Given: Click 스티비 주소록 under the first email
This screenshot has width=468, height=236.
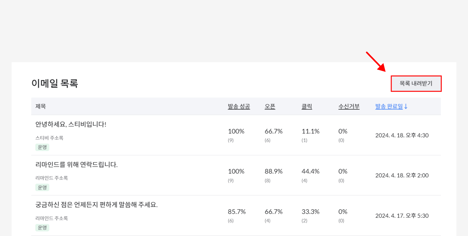Looking at the screenshot, I should point(49,138).
